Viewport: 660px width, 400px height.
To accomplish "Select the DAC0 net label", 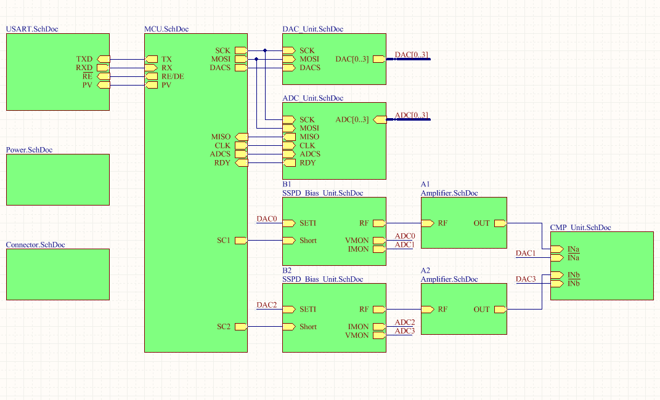I will tap(267, 219).
